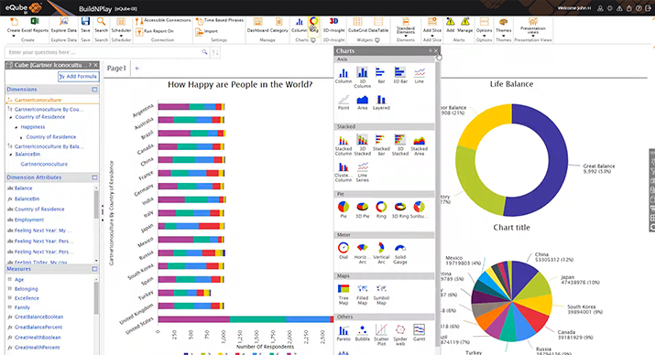Select the Belonging measure
Viewport: 655px width, 355px height.
[26, 289]
